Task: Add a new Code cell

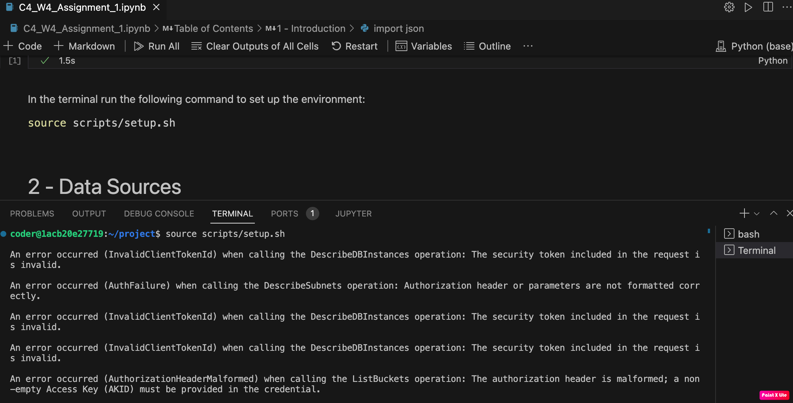Action: click(23, 46)
